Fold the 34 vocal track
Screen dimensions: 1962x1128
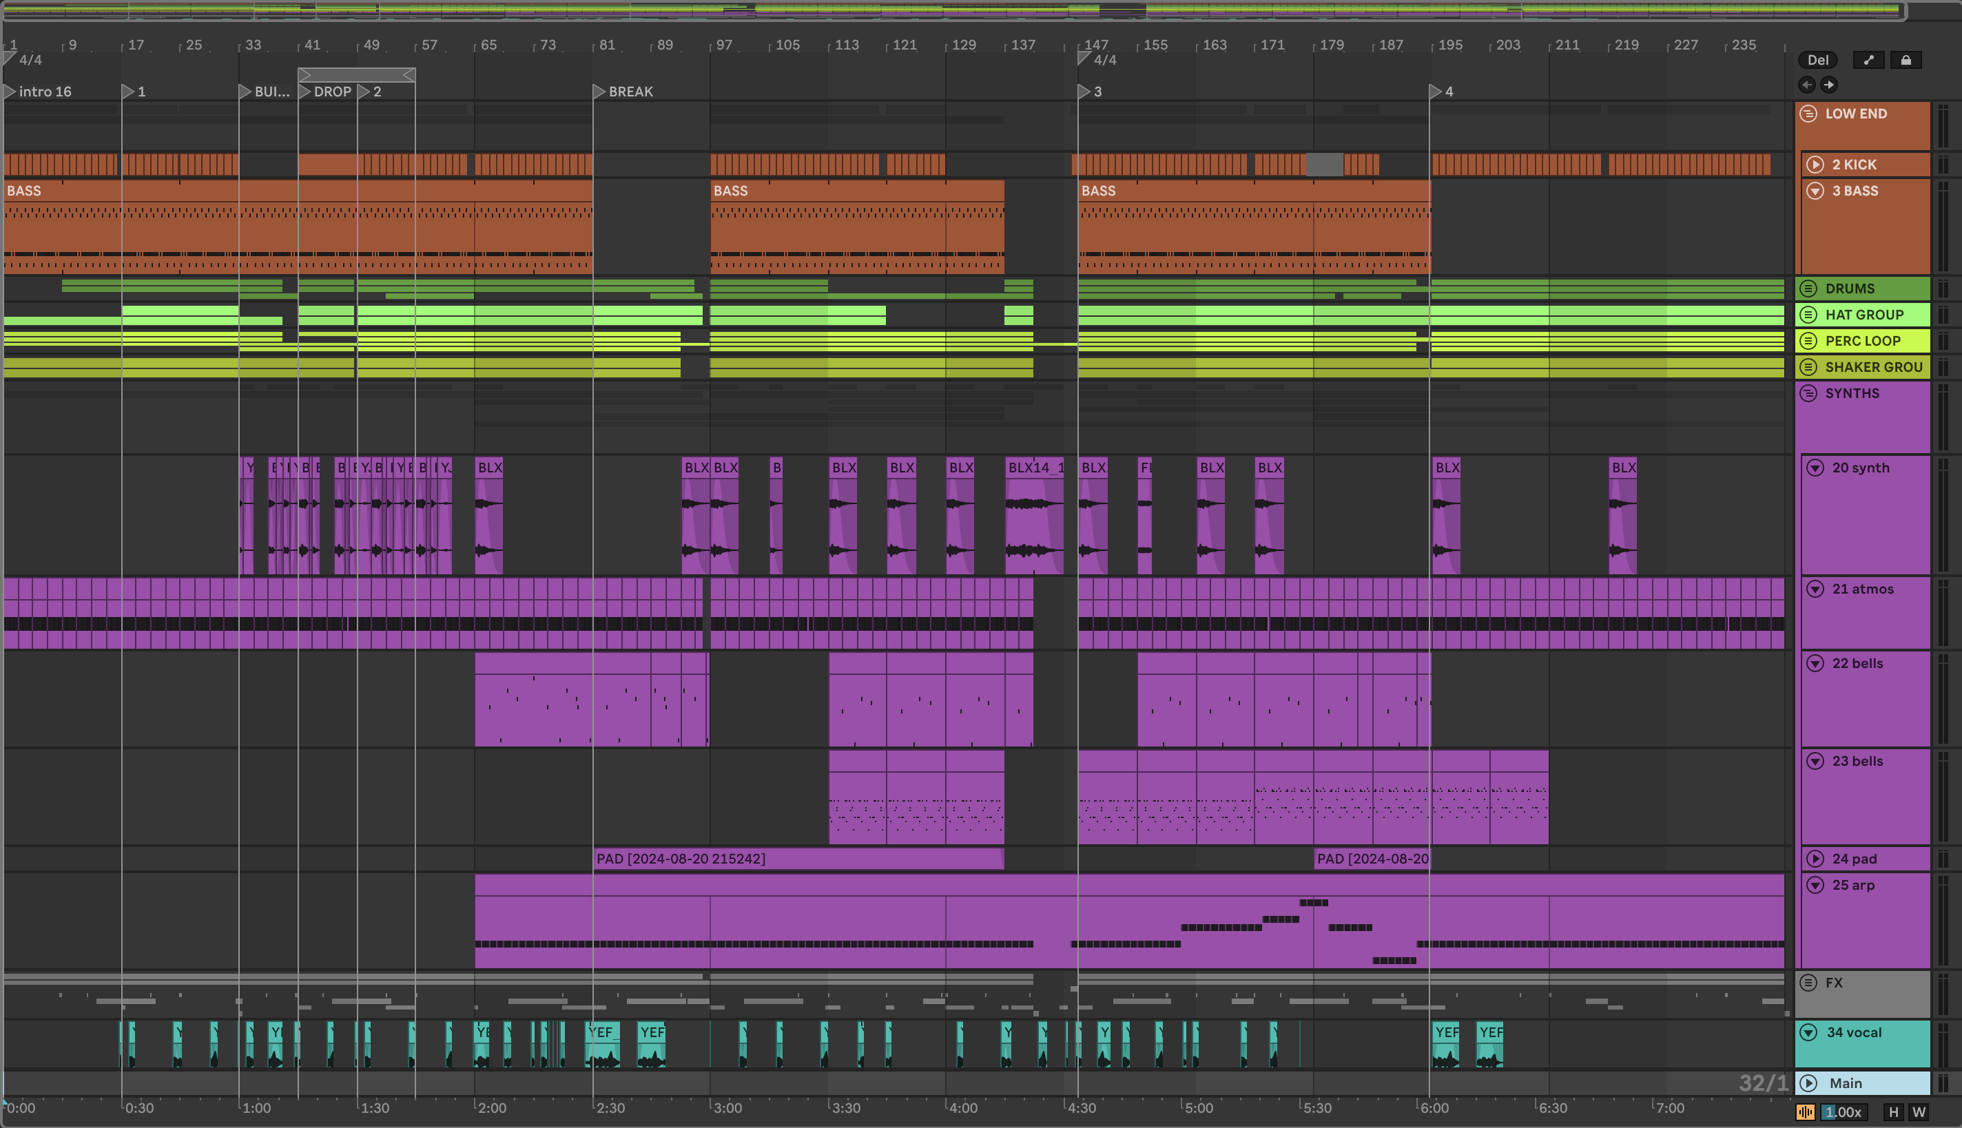[1808, 1032]
